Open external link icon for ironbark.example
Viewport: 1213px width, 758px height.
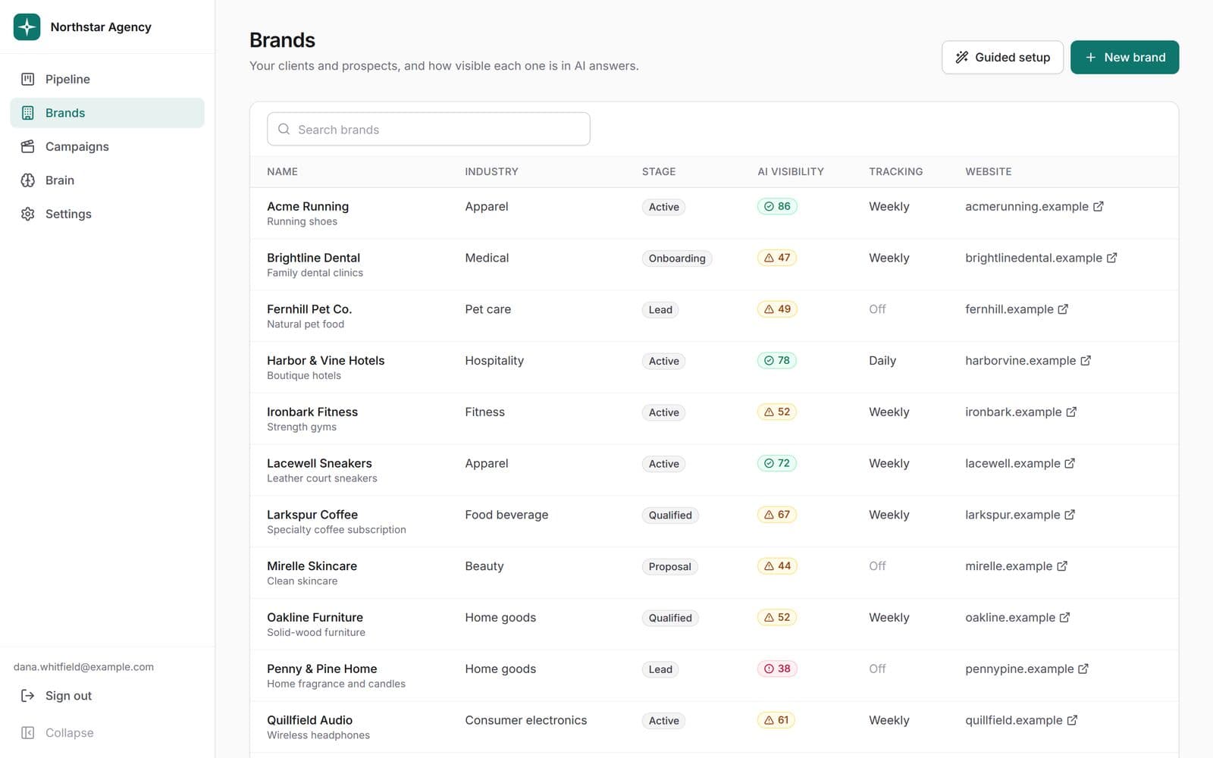(x=1071, y=412)
